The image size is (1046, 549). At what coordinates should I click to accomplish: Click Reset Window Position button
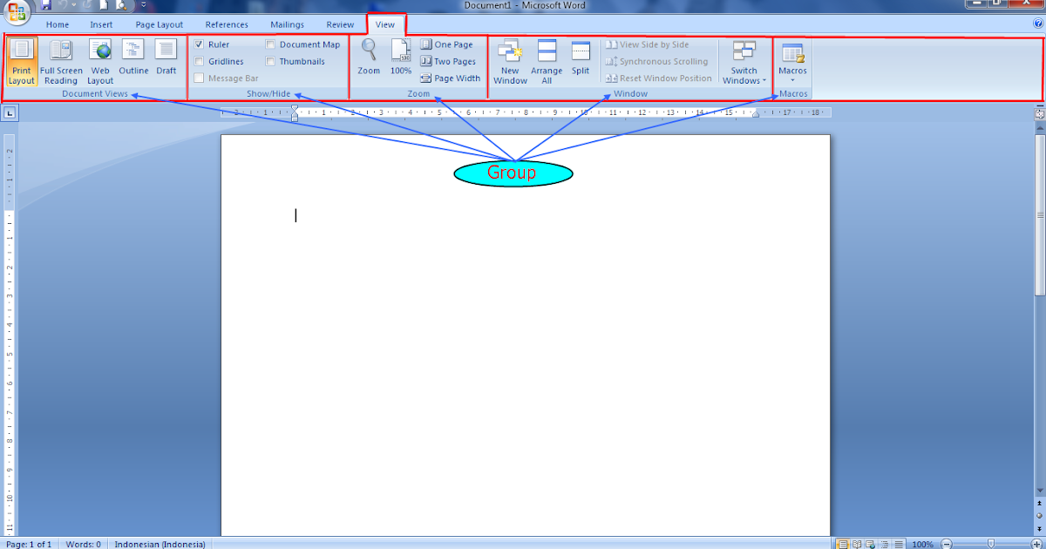pyautogui.click(x=659, y=78)
